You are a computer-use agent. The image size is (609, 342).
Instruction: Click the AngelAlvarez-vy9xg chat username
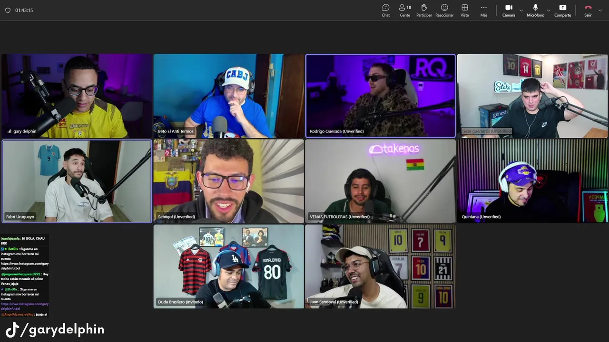(x=17, y=314)
